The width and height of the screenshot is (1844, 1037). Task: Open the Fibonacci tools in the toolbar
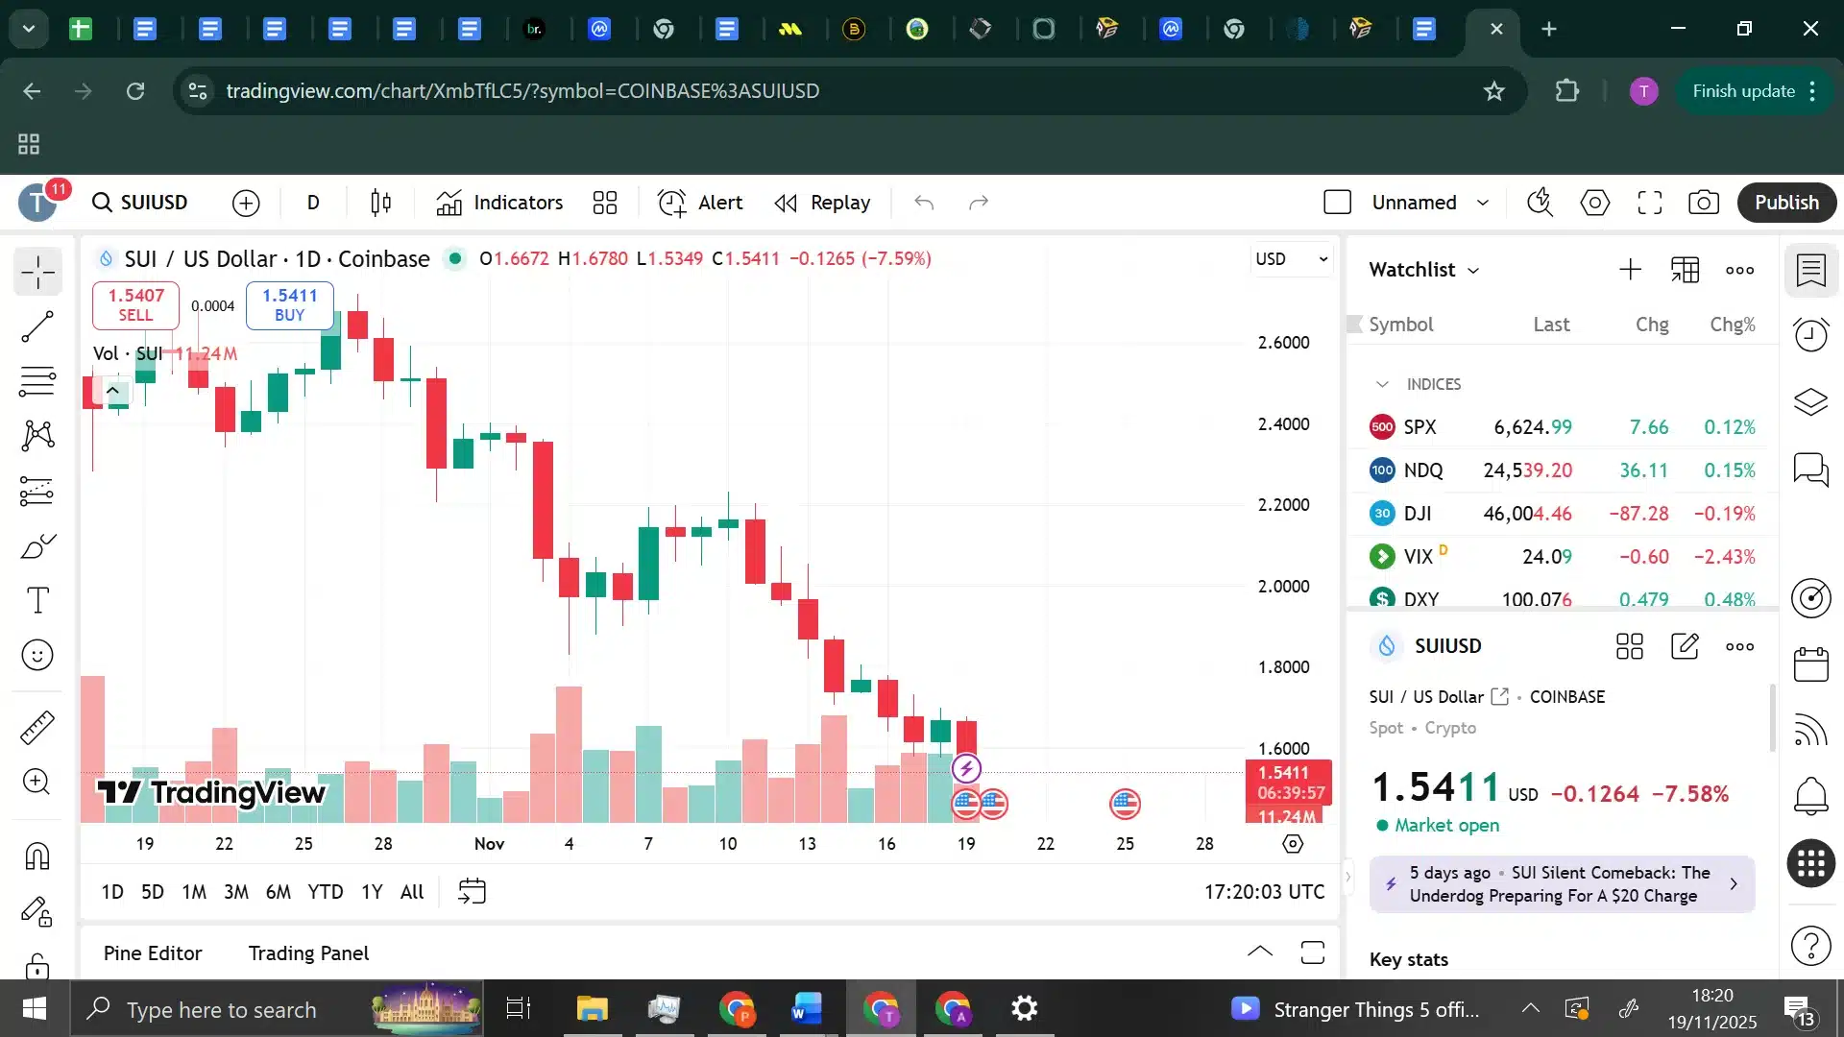[x=36, y=381]
